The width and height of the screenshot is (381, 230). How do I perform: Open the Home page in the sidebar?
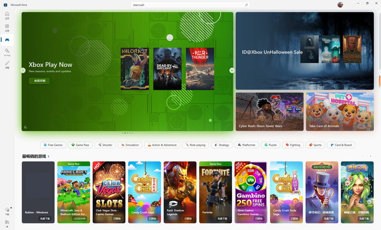7,16
